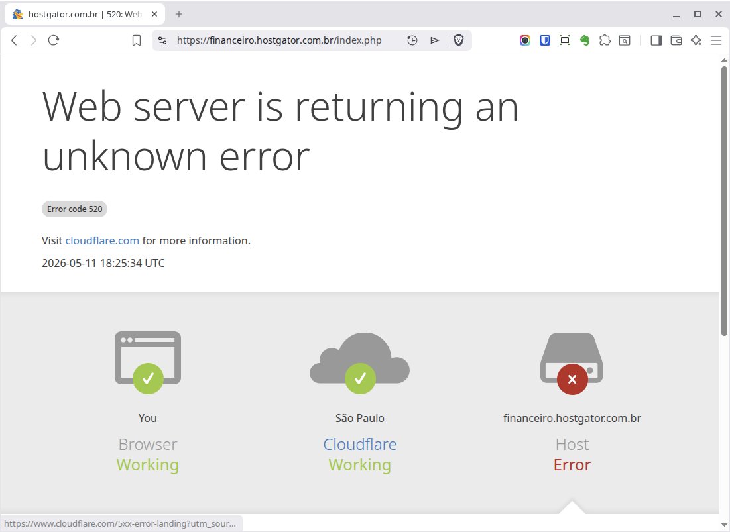Open site settings icon in address bar
Screen dimensions: 730x532
click(x=162, y=40)
